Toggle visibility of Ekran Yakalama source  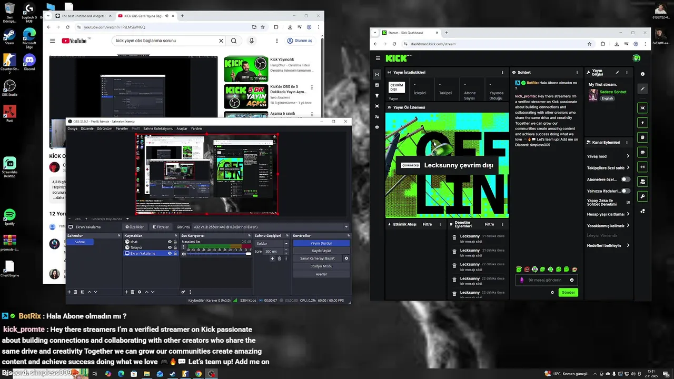[x=170, y=253]
